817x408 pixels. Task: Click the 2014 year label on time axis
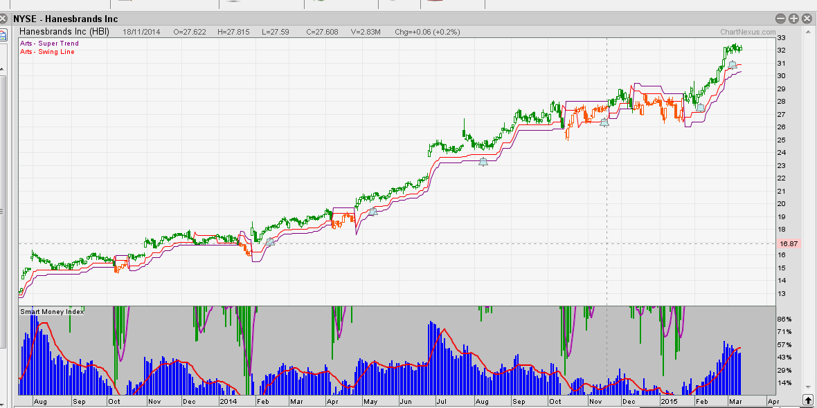pos(228,402)
